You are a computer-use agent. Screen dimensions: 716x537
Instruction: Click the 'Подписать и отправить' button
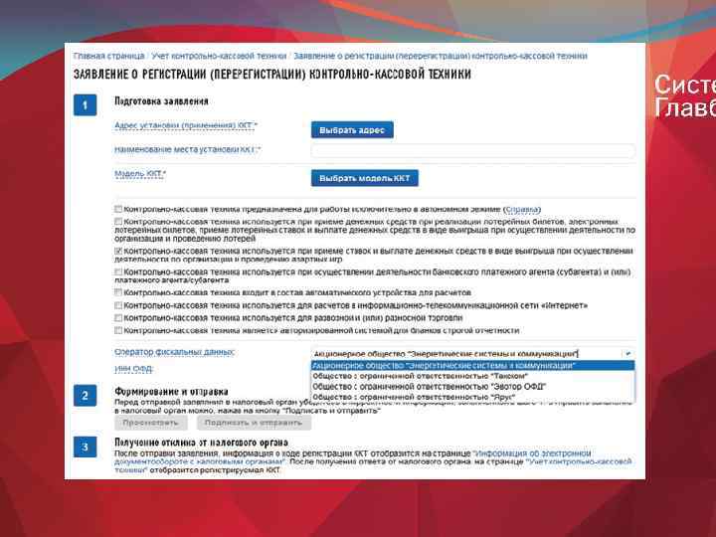tap(254, 423)
